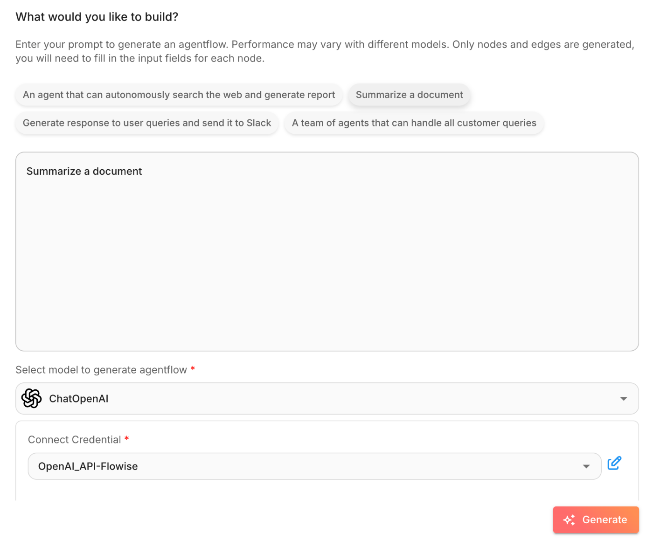Select the Slack response suggestion chip
Image resolution: width=653 pixels, height=547 pixels.
pos(147,123)
